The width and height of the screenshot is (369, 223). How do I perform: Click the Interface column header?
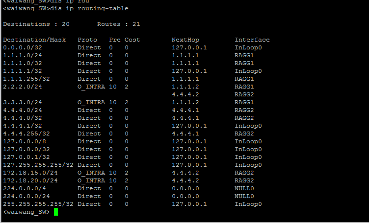pyautogui.click(x=252, y=40)
